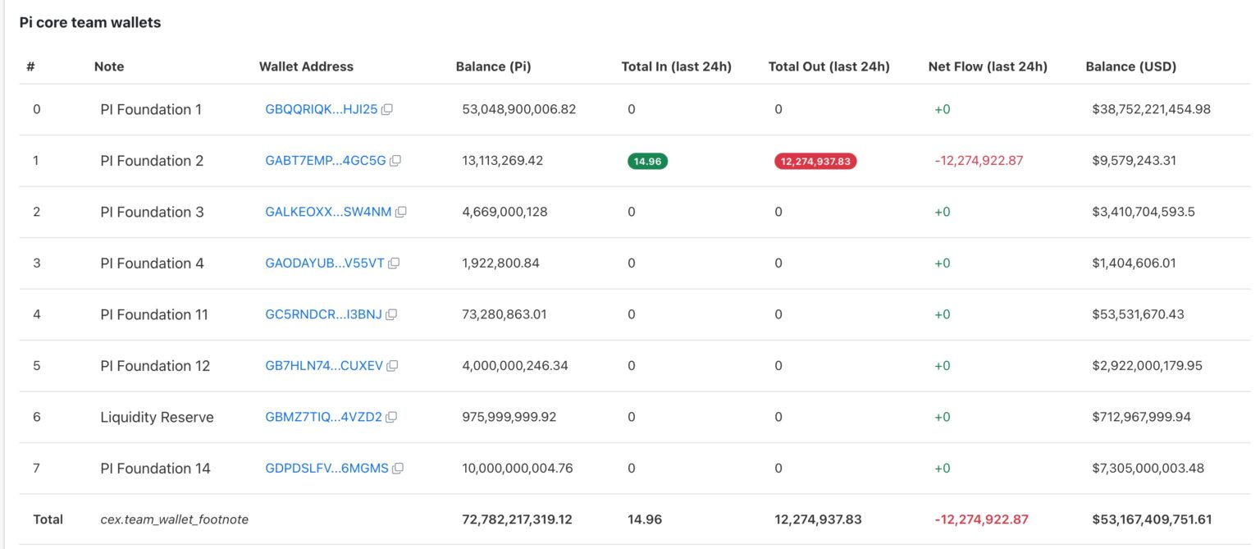This screenshot has height=549, width=1260.
Task: Click the red 12,274,937.83 Total Out badge
Action: (x=815, y=162)
